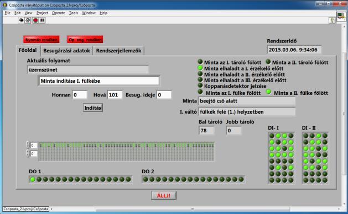Click the red ÁLLJ! stop button

pyautogui.click(x=164, y=195)
